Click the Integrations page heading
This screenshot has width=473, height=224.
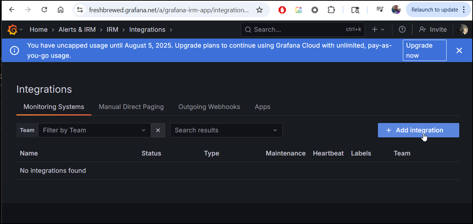click(x=44, y=89)
